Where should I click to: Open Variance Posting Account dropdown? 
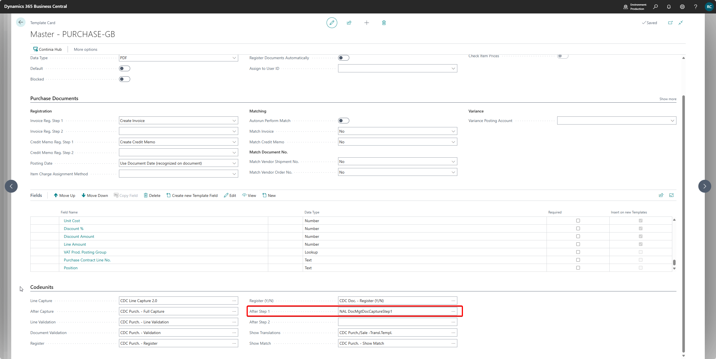[x=672, y=121]
